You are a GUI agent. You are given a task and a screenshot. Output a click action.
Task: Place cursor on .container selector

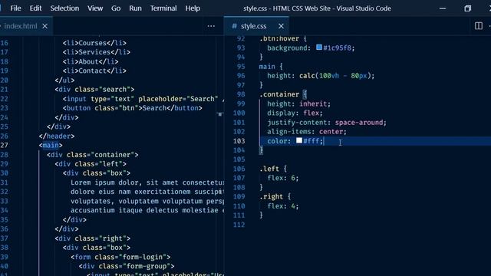point(279,94)
